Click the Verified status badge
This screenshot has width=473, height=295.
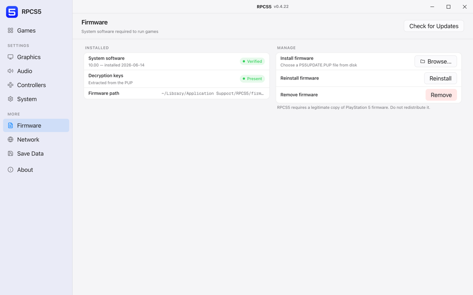pos(252,61)
